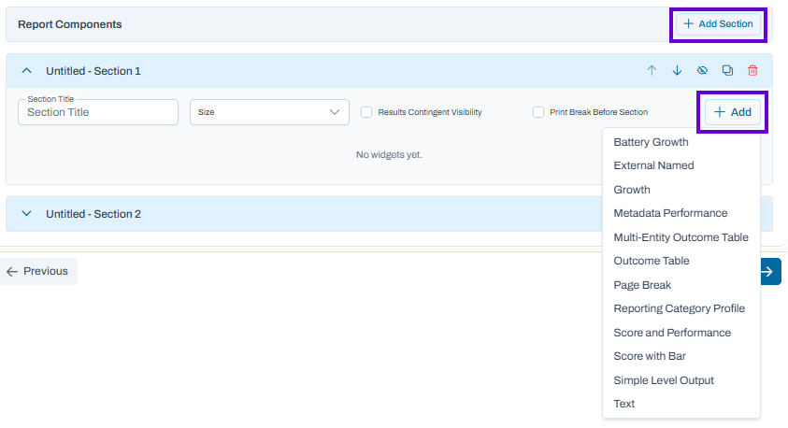Expand Untitled - Section 2 chevron
This screenshot has height=428, width=788.
(x=26, y=213)
